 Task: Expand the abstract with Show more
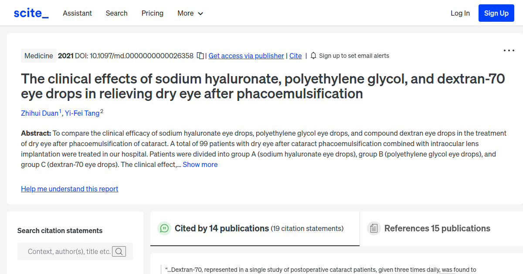click(x=200, y=164)
